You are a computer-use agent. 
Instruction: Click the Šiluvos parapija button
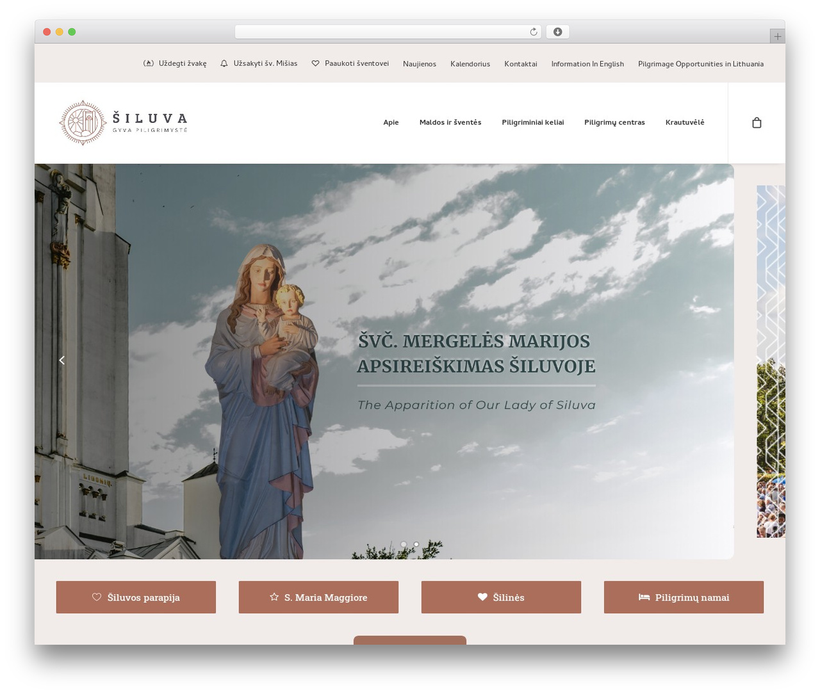pyautogui.click(x=136, y=597)
